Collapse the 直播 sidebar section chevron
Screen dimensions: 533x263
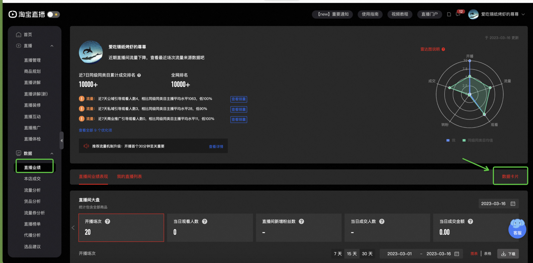click(52, 46)
